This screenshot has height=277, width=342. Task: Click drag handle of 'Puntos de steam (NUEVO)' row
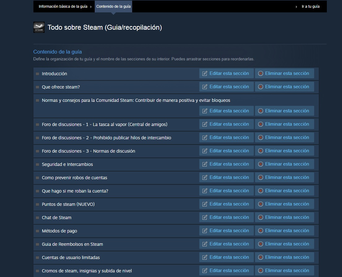pos(37,204)
